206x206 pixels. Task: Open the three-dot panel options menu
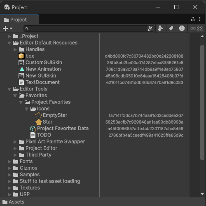(200, 19)
